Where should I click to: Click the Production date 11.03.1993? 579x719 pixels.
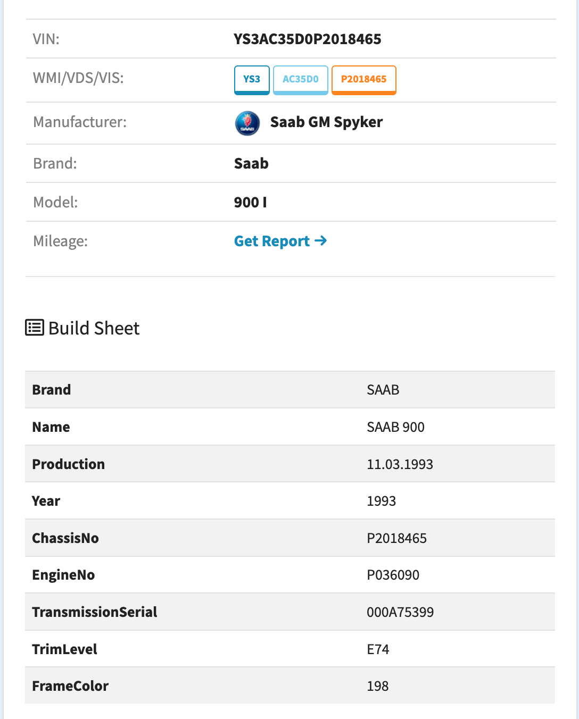(x=400, y=464)
